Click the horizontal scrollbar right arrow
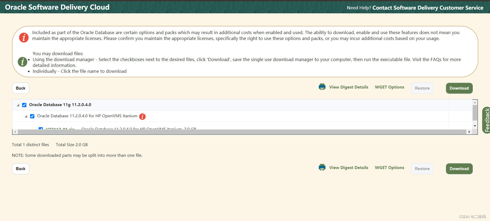This screenshot has height=221, width=490. point(469,132)
